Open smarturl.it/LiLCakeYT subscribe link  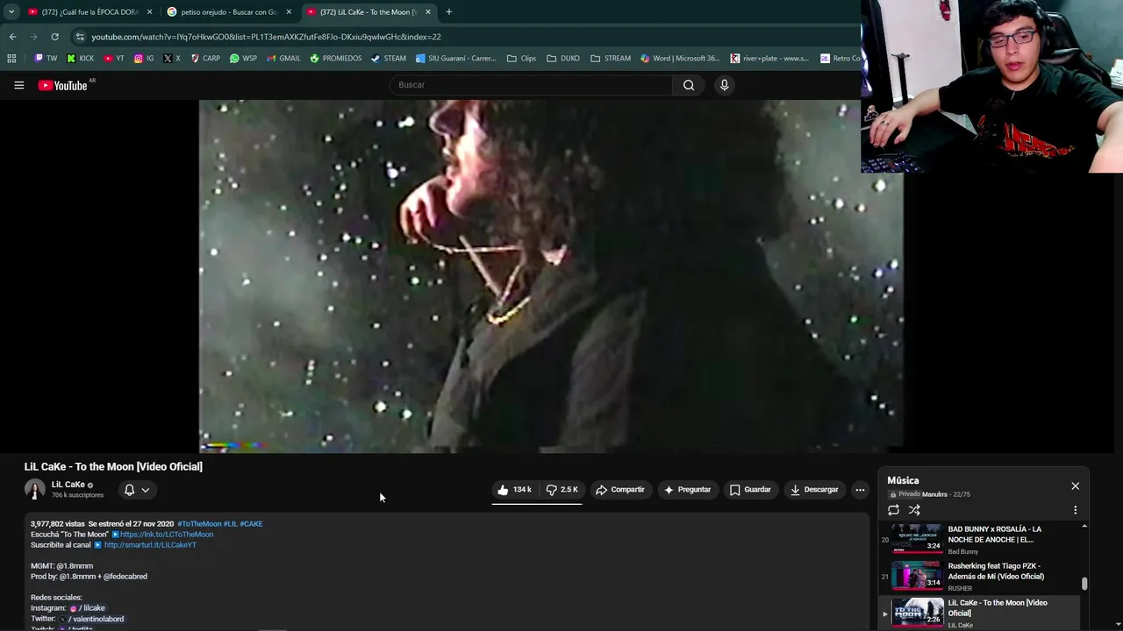(150, 545)
